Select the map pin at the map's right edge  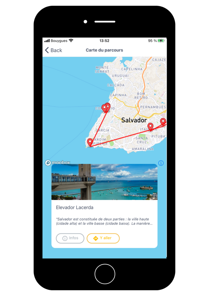tap(163, 122)
